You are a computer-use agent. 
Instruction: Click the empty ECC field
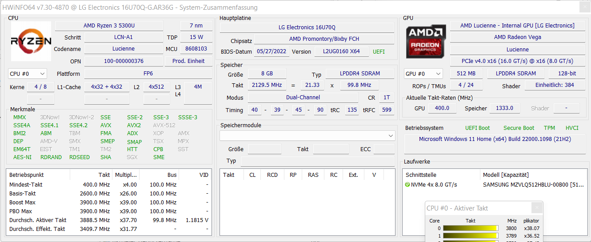384,149
